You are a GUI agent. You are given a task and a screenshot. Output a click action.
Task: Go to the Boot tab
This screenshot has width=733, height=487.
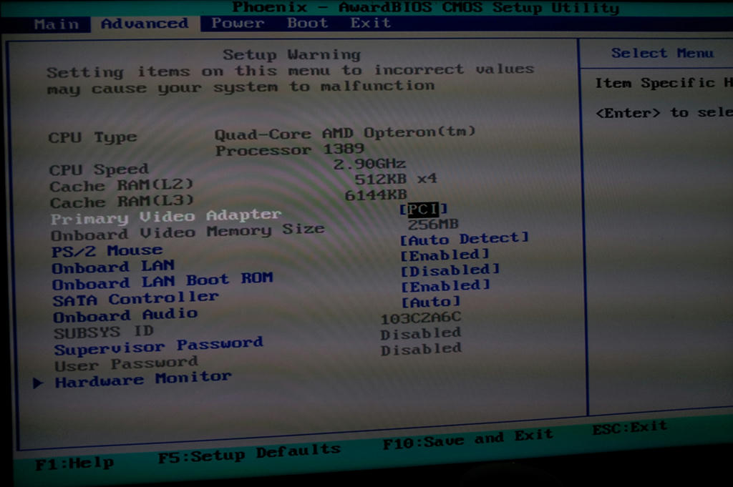tap(307, 22)
